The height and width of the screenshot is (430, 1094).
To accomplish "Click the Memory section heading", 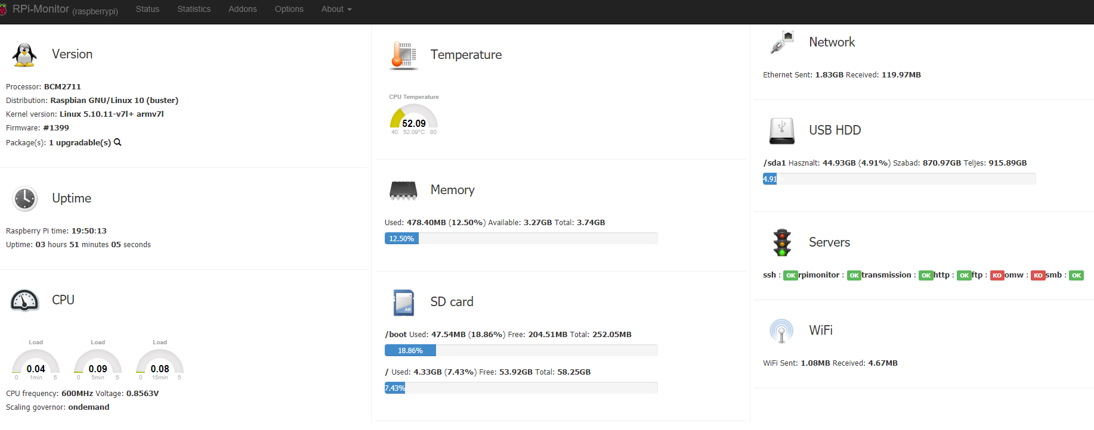I will tap(453, 190).
